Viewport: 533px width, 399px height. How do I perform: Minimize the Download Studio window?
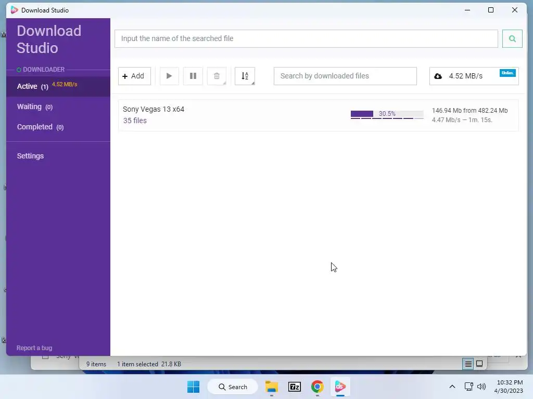(467, 10)
